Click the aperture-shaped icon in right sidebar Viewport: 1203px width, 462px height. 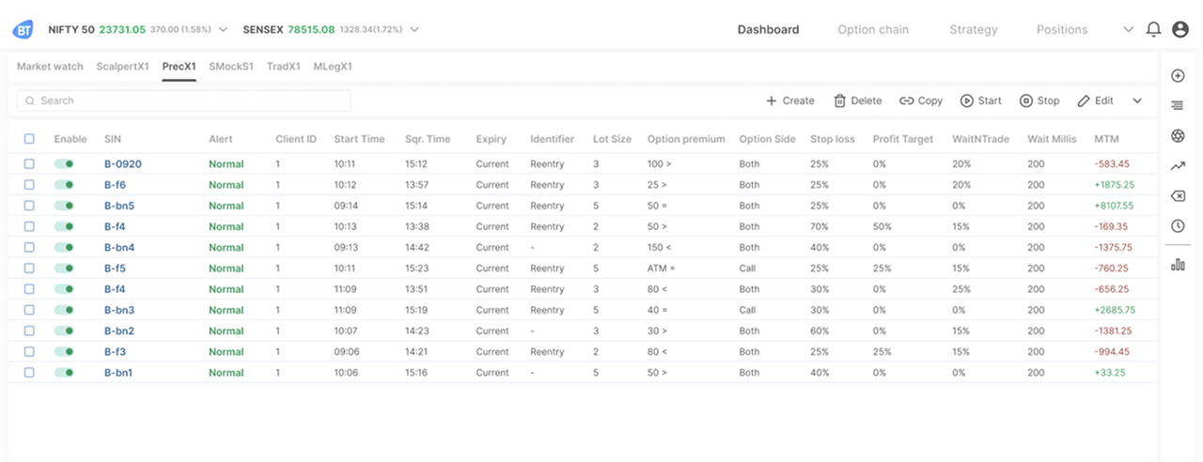[1178, 136]
